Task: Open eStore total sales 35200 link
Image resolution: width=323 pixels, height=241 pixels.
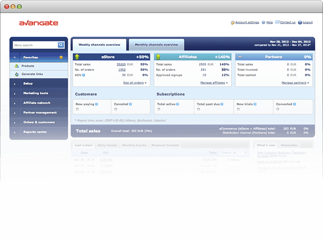Action: 121,65
